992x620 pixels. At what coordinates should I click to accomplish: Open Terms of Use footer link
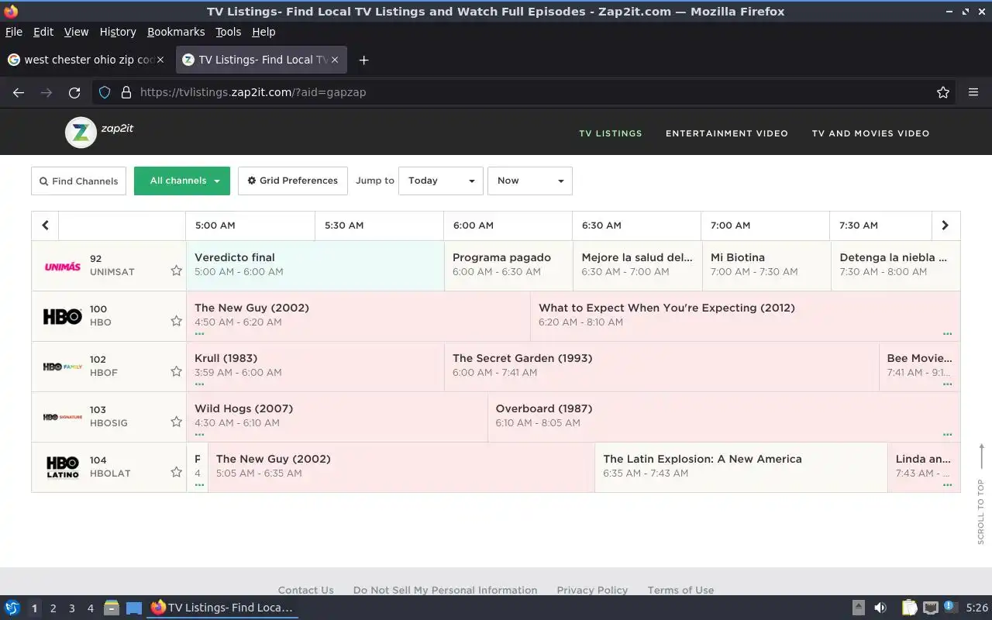[680, 590]
